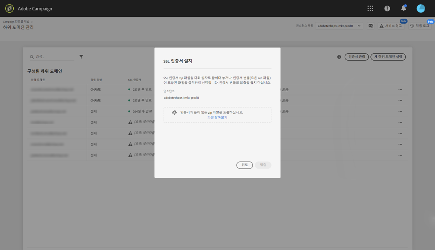Click the envelope icon beside instance list
435x250 pixels.
371,26
